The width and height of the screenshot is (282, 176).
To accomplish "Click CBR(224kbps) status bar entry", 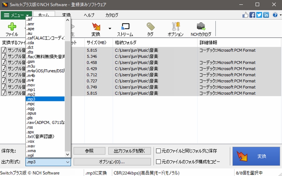I will [x=146, y=173].
